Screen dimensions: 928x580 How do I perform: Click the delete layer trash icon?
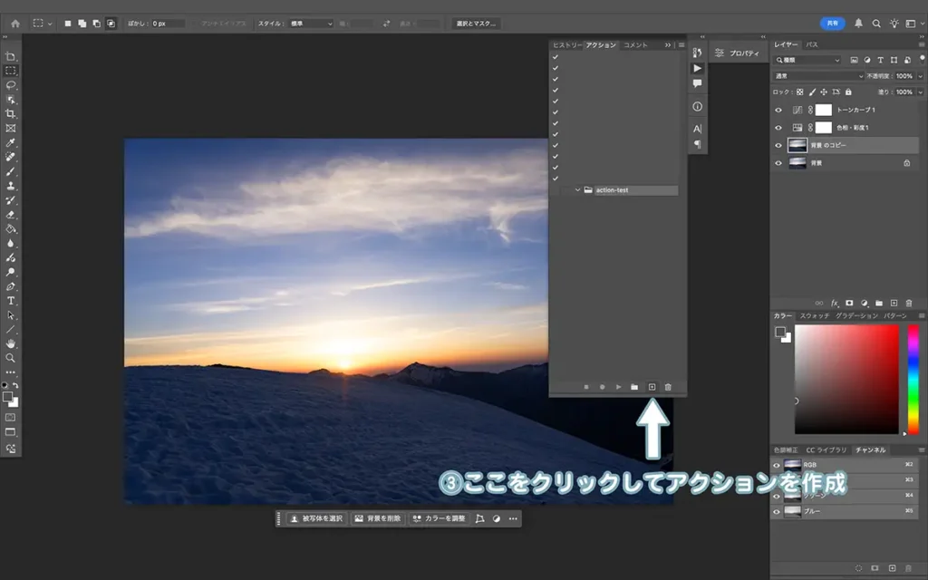tap(909, 302)
